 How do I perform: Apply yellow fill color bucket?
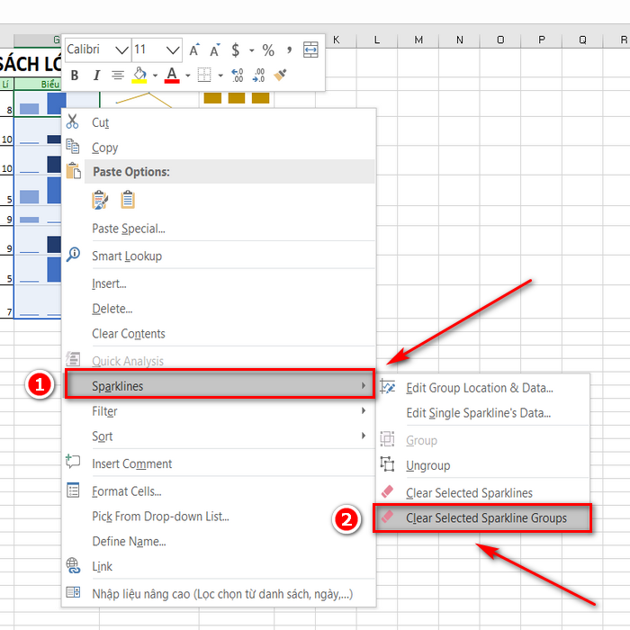[139, 75]
